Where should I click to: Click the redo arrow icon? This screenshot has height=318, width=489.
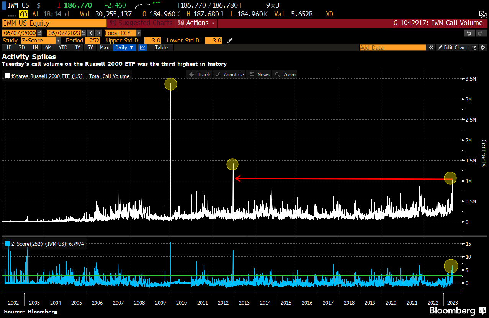click(x=481, y=33)
